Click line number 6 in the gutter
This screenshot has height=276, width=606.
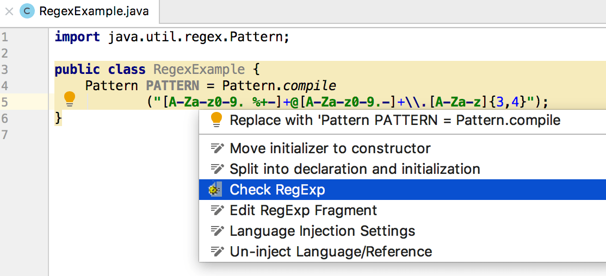[4, 118]
